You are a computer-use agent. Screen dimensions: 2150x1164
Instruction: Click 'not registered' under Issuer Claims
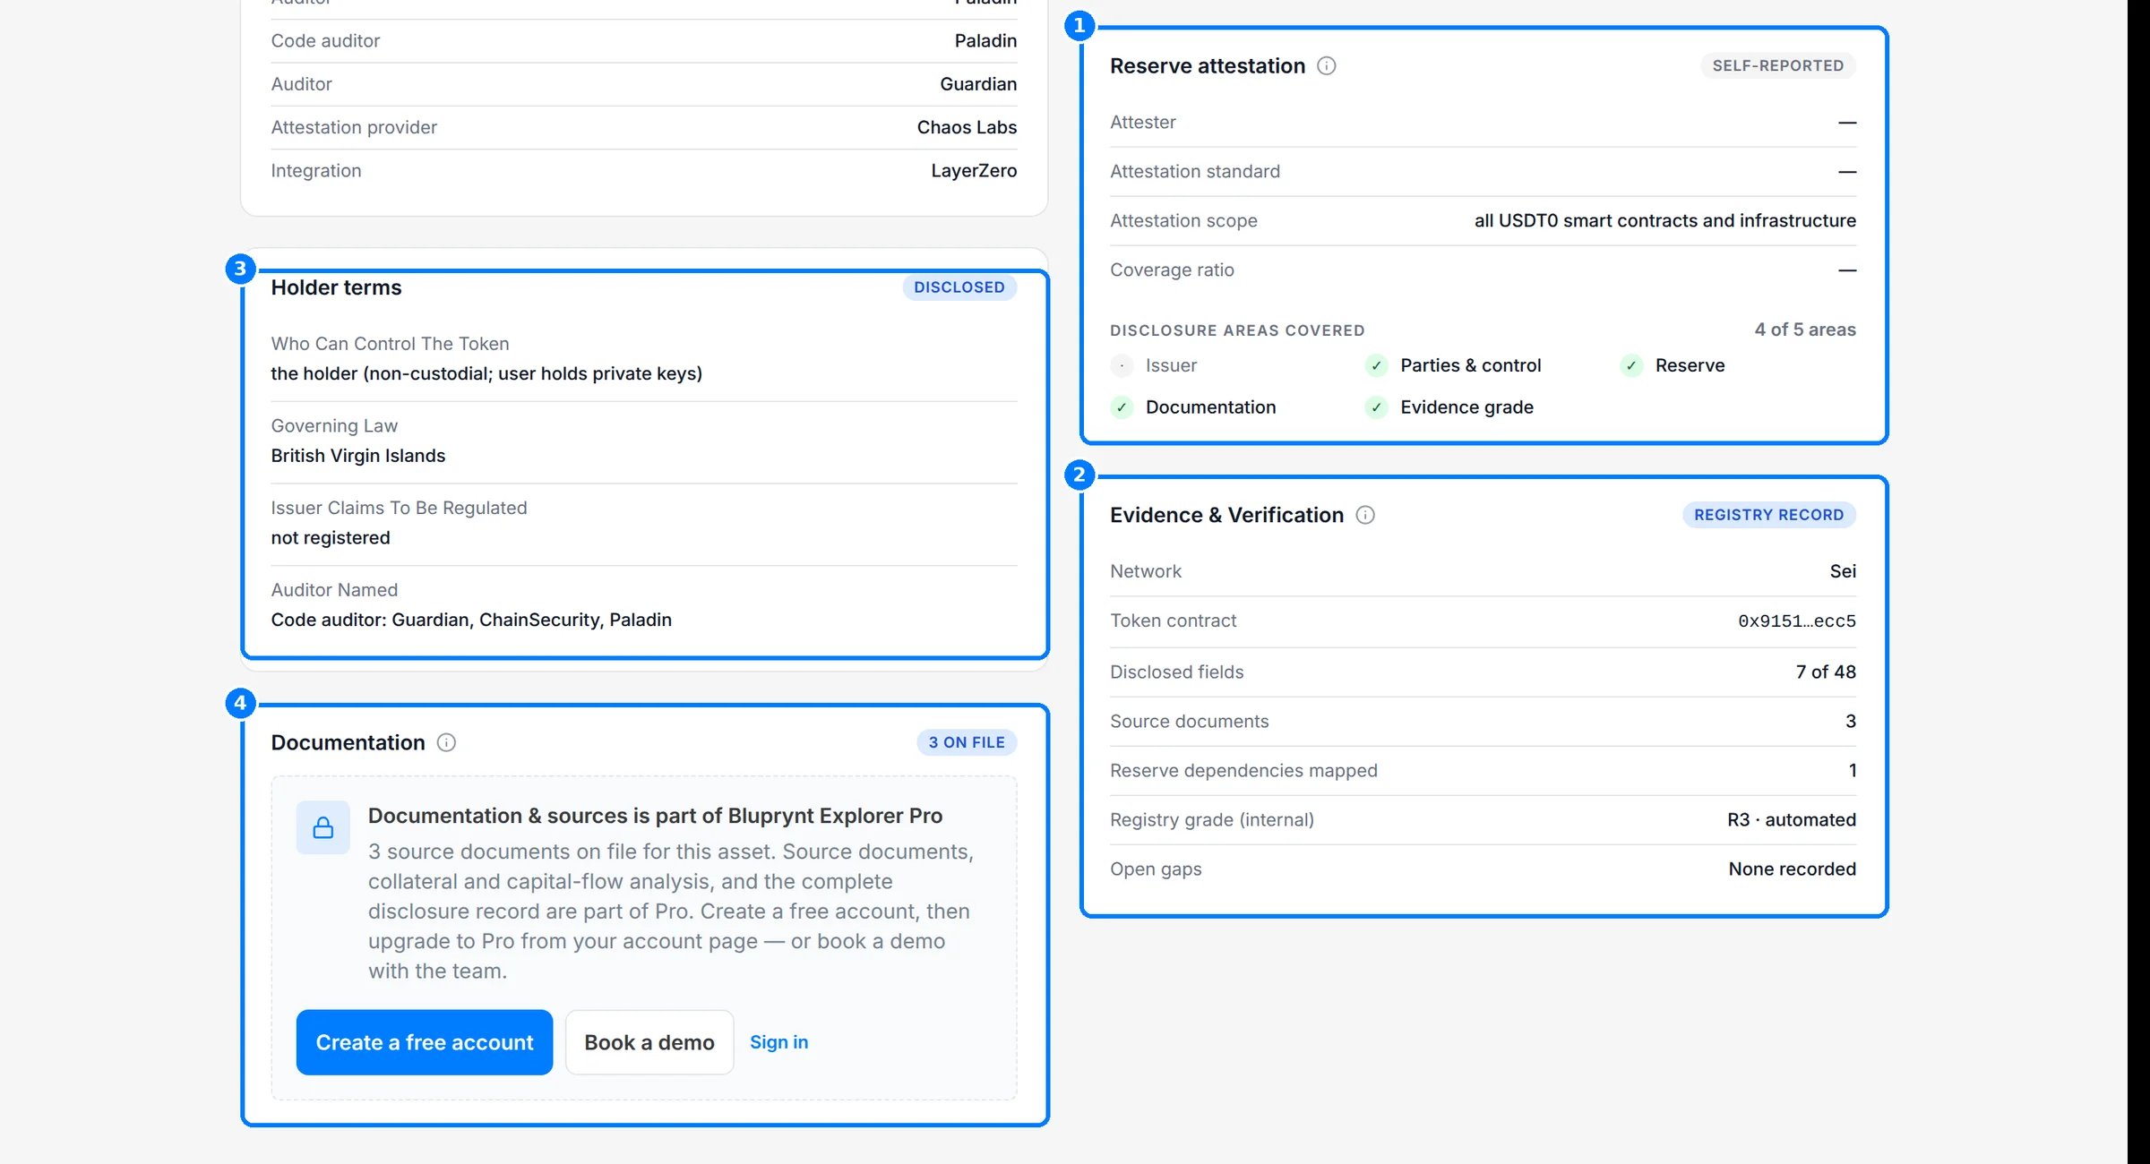[x=331, y=538]
